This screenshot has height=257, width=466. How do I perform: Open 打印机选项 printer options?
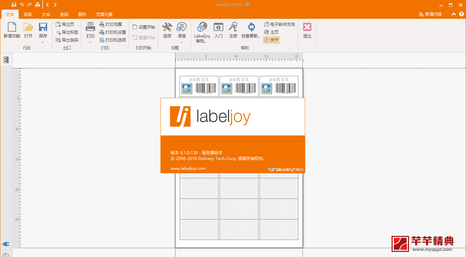click(x=113, y=40)
